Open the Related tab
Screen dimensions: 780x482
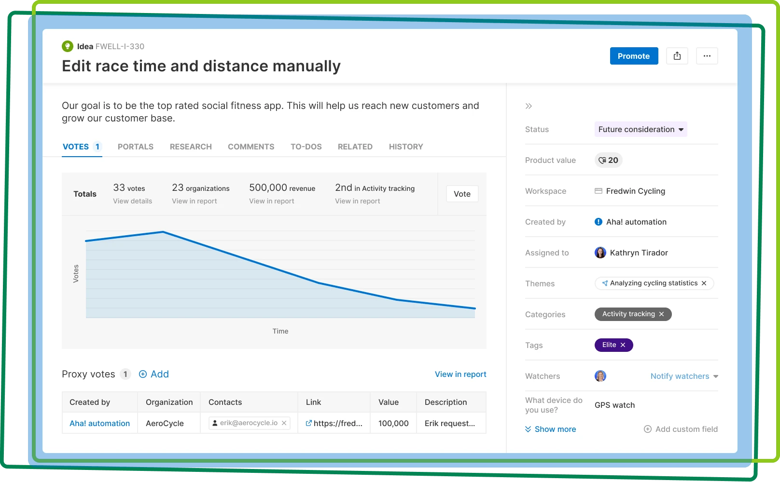(355, 147)
